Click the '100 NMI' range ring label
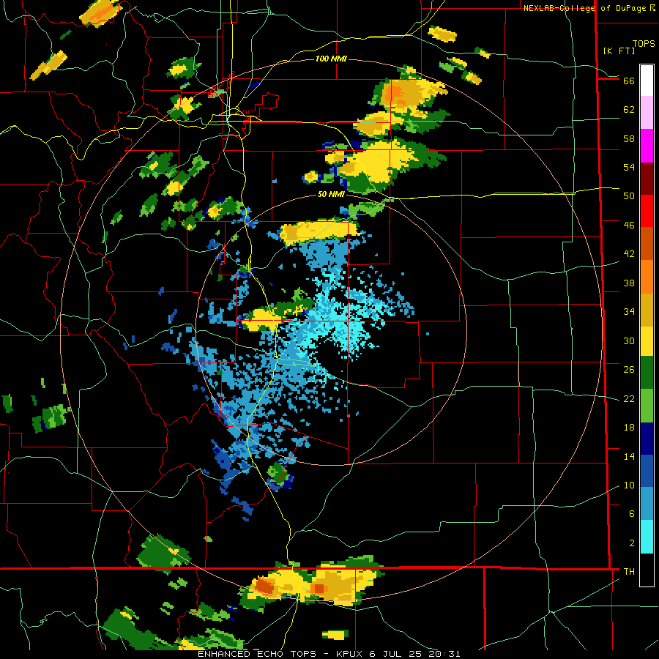The image size is (659, 659). pyautogui.click(x=331, y=59)
